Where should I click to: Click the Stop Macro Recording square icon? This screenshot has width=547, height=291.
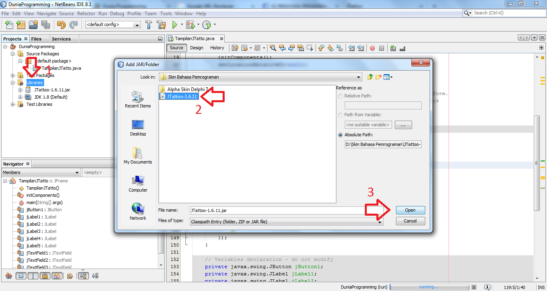pyautogui.click(x=382, y=48)
